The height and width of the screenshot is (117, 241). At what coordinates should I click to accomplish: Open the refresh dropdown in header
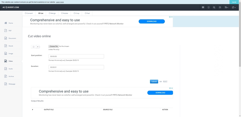[x=234, y=7]
